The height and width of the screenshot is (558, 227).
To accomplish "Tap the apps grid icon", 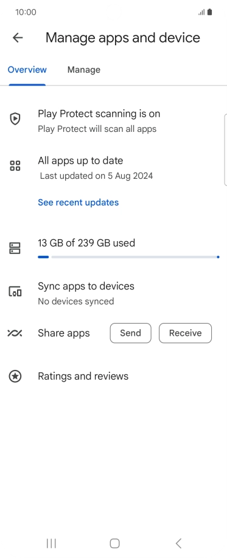I will point(15,165).
